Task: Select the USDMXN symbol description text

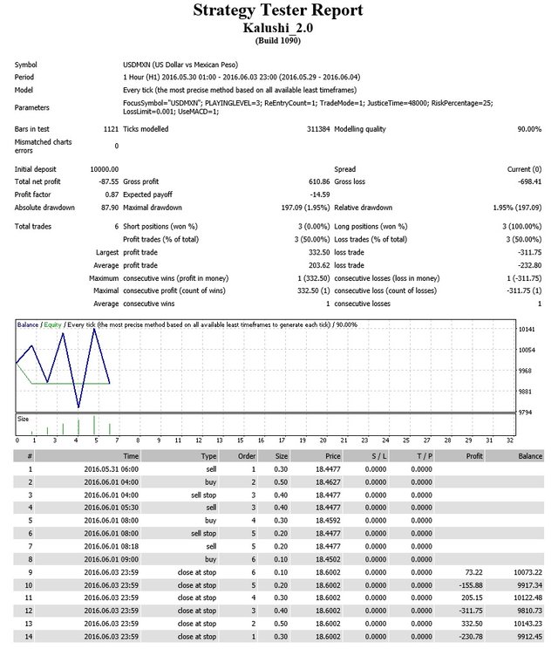Action: pyautogui.click(x=180, y=65)
